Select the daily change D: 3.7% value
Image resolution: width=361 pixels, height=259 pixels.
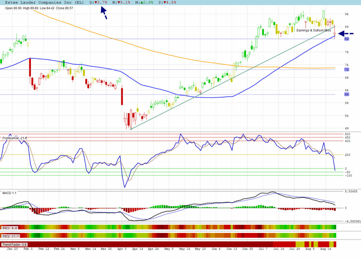pos(98,2)
